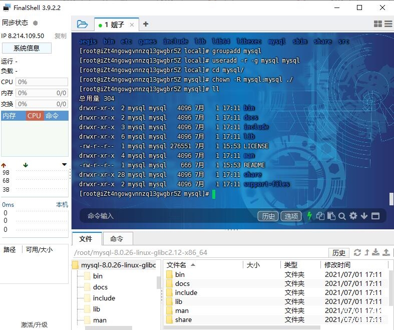Click the 路径 disk column header
Screen dimensions: 394x330
pyautogui.click(x=10, y=249)
